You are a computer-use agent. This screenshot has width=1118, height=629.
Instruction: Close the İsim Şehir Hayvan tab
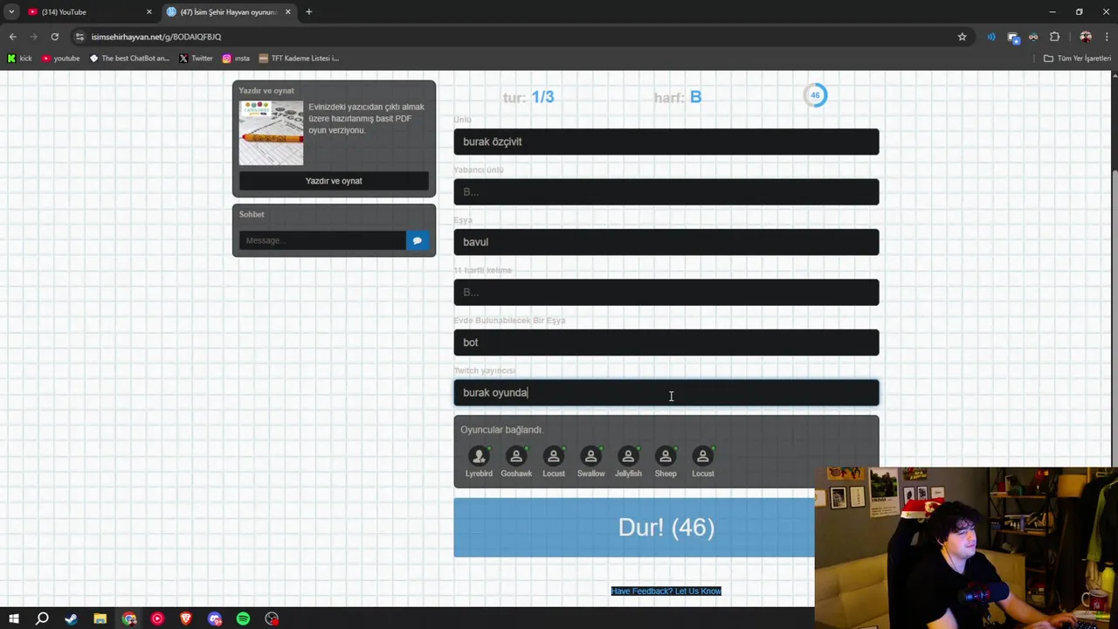coord(287,12)
